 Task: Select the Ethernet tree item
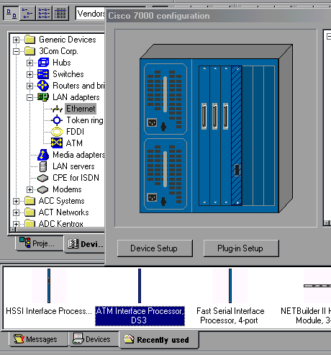81,109
